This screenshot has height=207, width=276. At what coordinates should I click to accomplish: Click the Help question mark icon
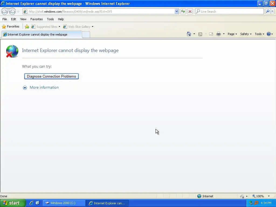click(x=269, y=34)
